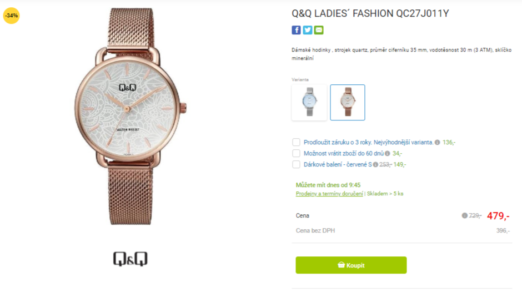Share product via email icon
The height and width of the screenshot is (303, 522).
[319, 30]
